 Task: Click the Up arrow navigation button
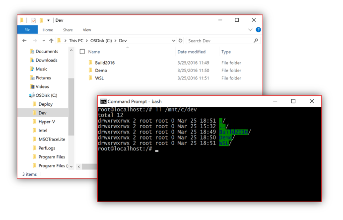(51, 41)
